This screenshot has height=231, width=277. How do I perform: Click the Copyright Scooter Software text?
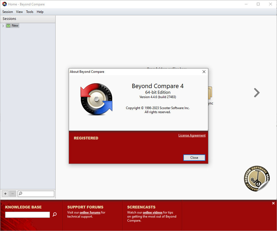(158, 108)
